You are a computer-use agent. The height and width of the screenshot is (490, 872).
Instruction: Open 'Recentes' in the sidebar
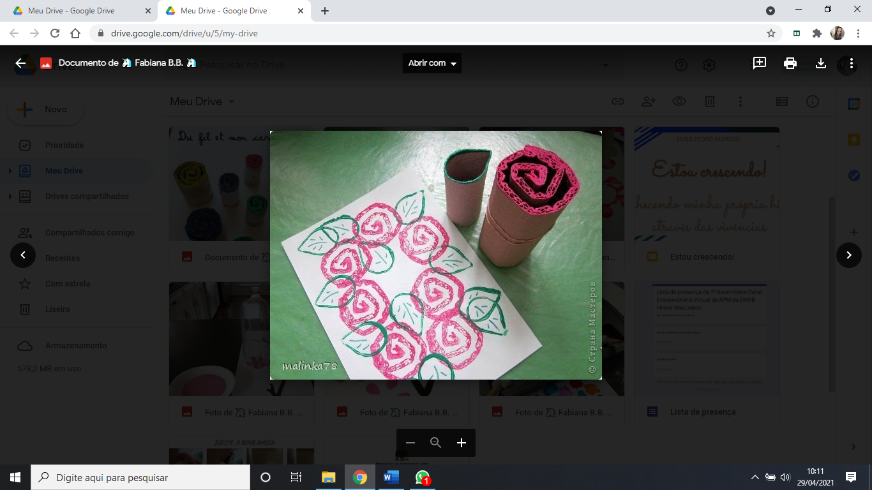point(63,258)
